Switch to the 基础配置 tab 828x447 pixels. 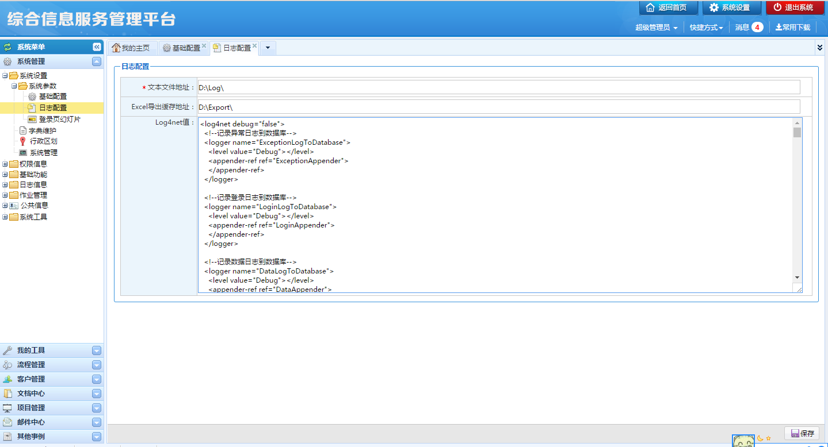(183, 48)
